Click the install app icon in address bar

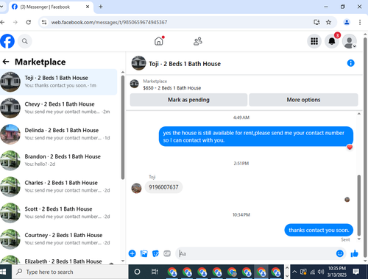click(316, 22)
